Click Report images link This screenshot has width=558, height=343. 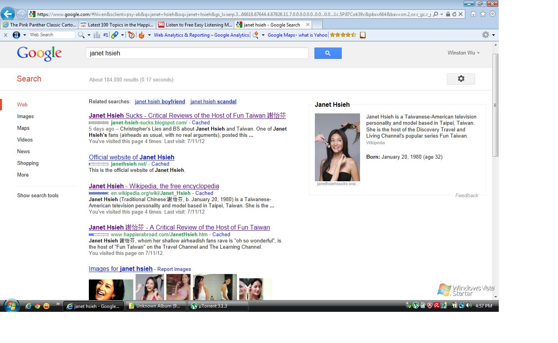click(x=174, y=269)
